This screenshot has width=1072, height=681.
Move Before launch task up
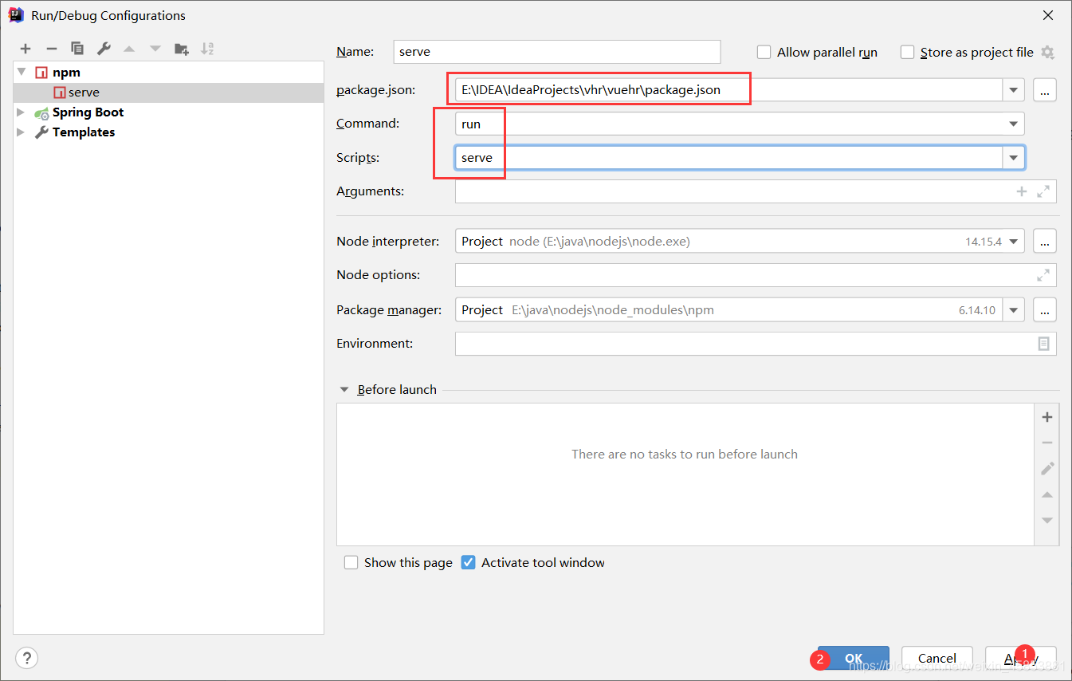pyautogui.click(x=1047, y=494)
